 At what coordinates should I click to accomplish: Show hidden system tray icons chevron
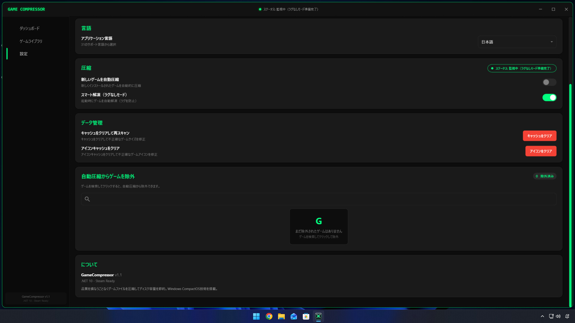542,316
